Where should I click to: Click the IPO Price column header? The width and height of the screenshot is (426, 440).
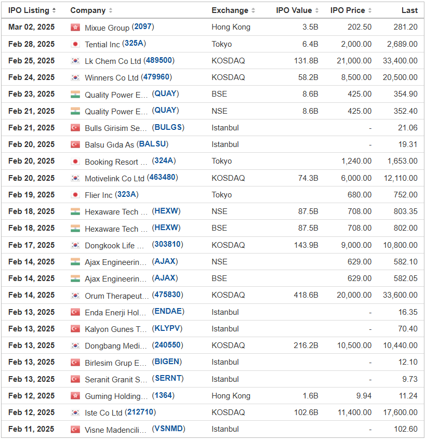pyautogui.click(x=348, y=10)
